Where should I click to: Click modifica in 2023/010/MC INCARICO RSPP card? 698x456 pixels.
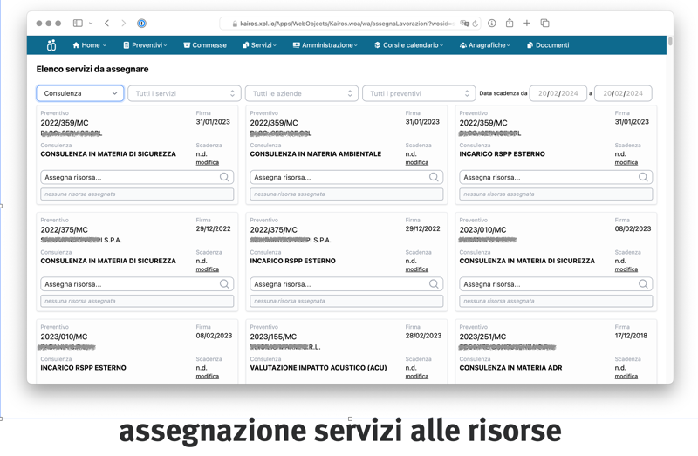(208, 376)
